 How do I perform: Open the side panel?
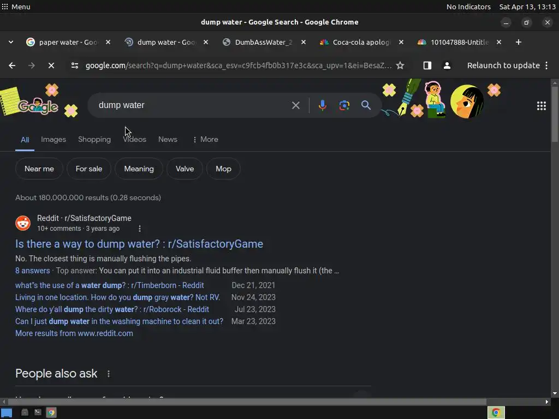pyautogui.click(x=427, y=65)
